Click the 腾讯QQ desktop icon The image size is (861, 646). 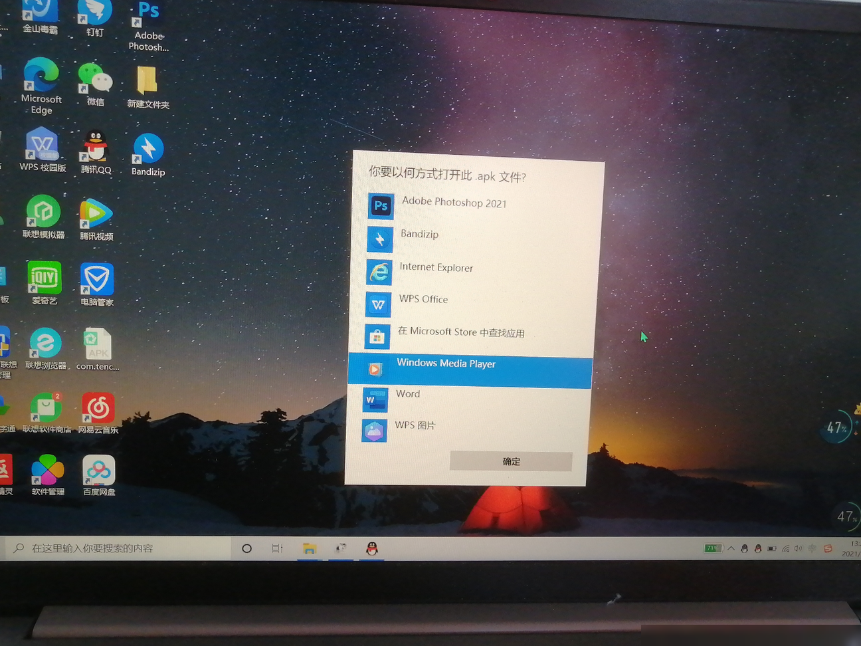click(x=96, y=152)
